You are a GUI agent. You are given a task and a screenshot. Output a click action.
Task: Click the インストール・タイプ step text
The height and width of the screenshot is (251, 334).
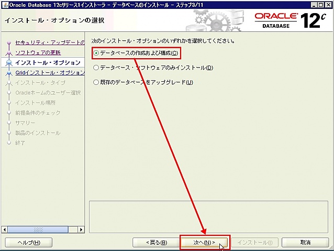pyautogui.click(x=40, y=83)
